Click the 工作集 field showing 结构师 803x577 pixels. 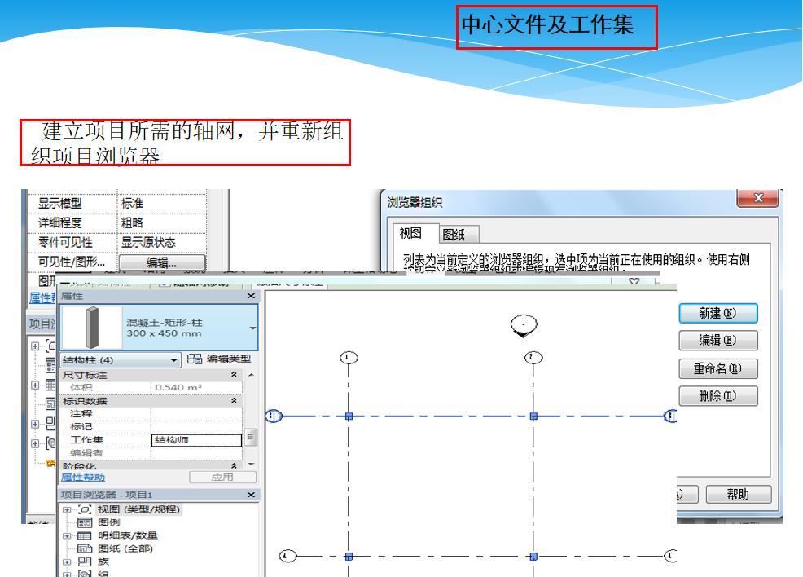click(x=197, y=439)
